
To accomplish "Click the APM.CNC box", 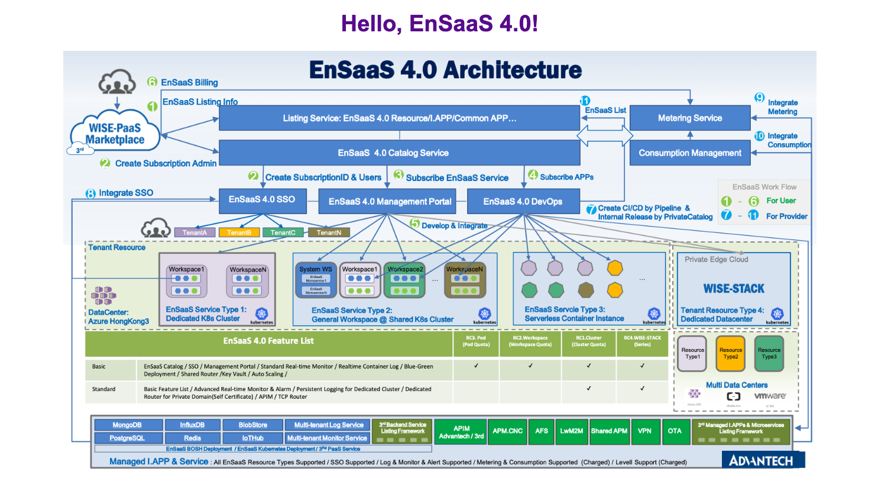I will (508, 432).
